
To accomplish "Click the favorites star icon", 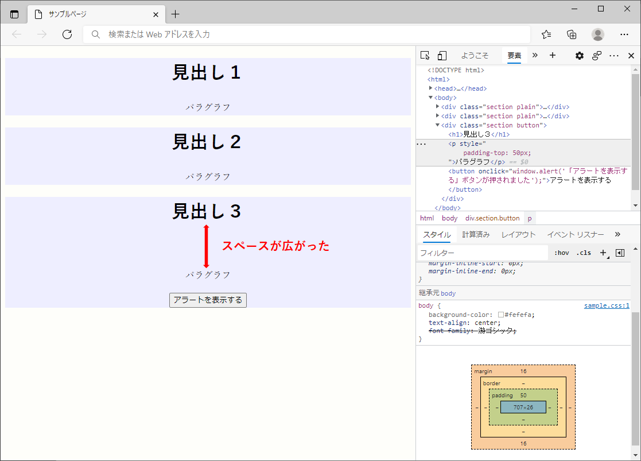I will pyautogui.click(x=546, y=34).
